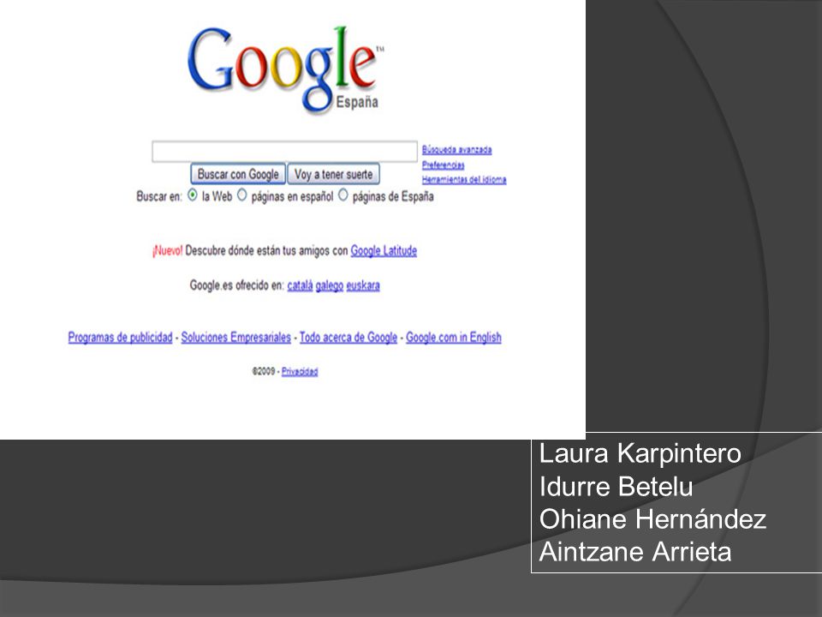Click the name Aintzane Arrieta

tap(634, 552)
